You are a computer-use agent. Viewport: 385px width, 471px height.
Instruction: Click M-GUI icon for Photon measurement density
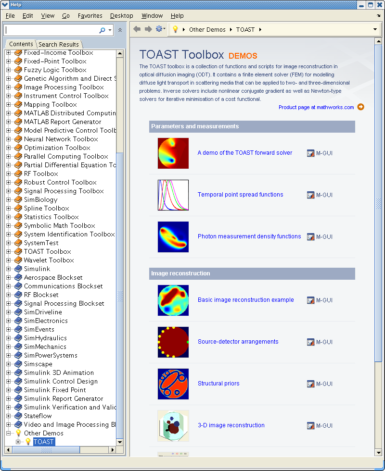coord(310,236)
